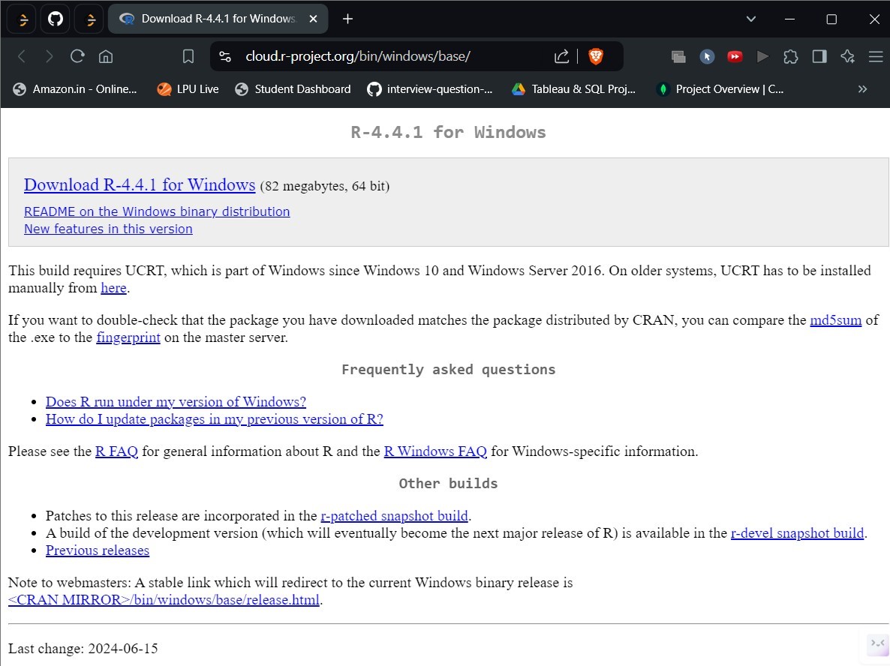Close the Download R-4.4.1 tab
This screenshot has height=666, width=890.
tap(314, 19)
